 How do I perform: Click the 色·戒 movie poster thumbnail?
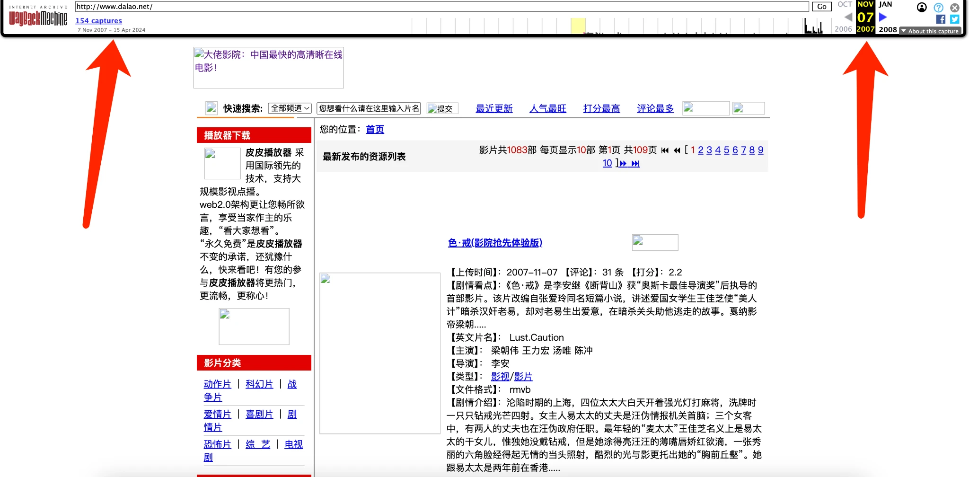(x=380, y=353)
